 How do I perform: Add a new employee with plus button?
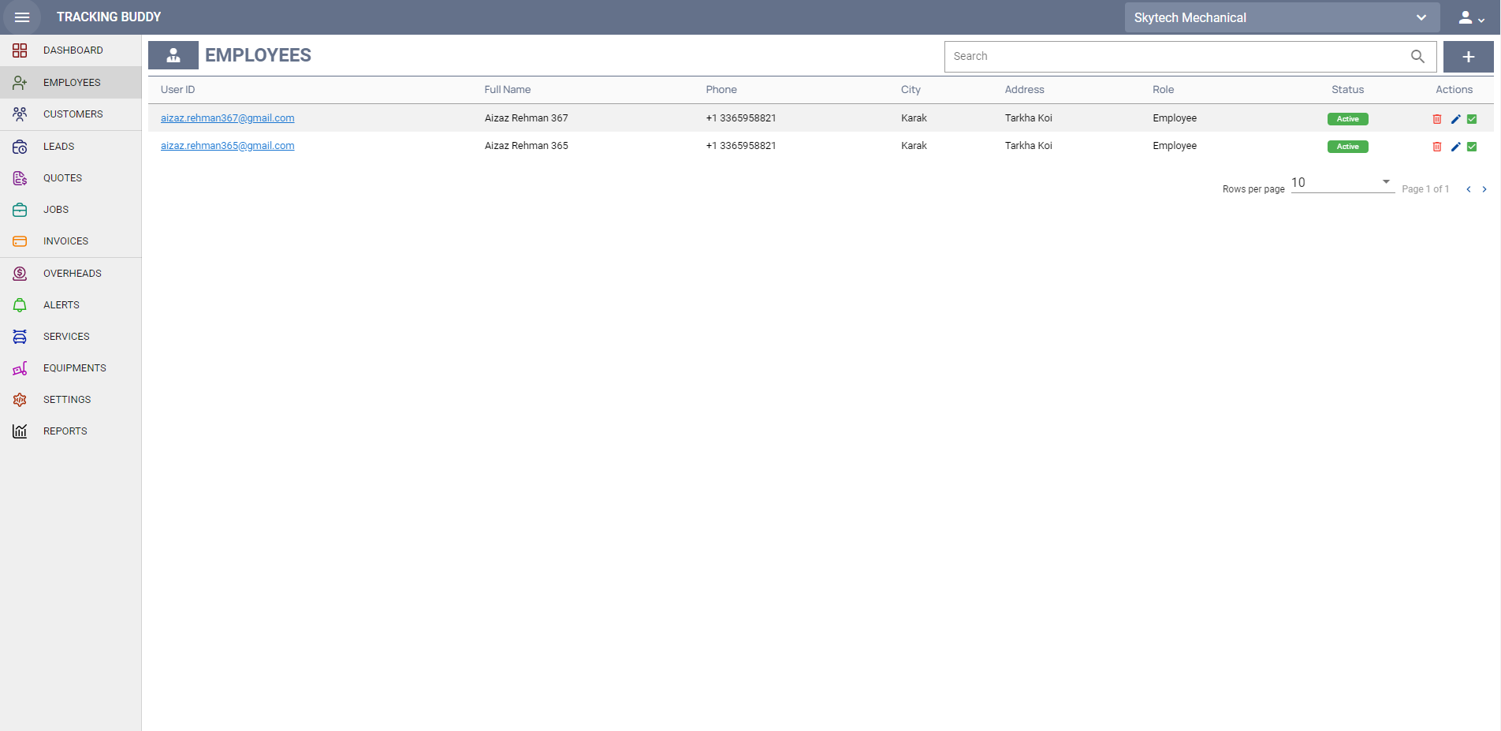[1469, 57]
